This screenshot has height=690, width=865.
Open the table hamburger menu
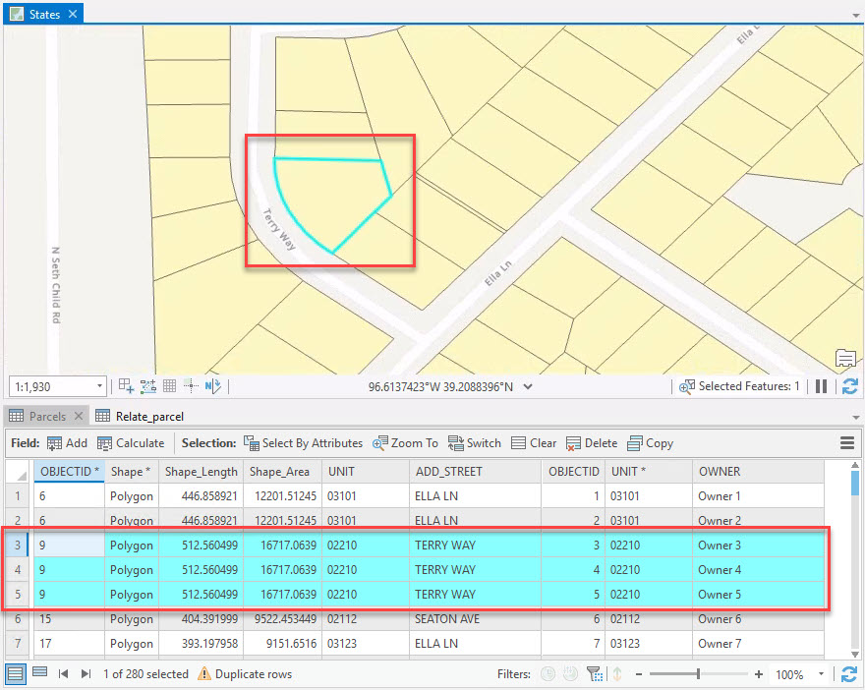point(847,443)
